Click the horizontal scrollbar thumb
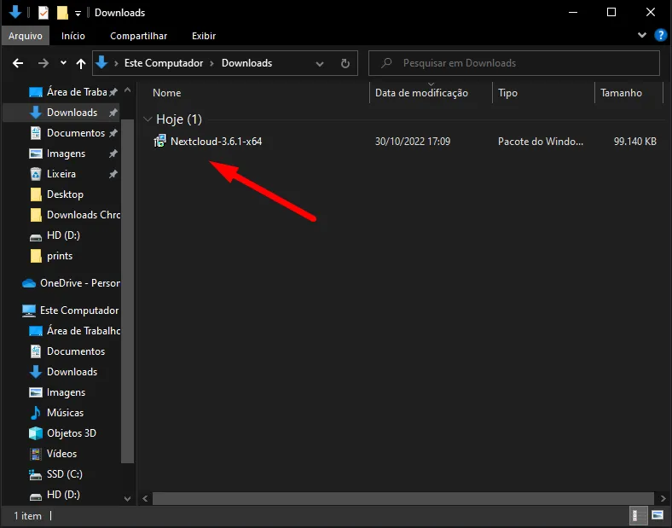Image resolution: width=672 pixels, height=528 pixels. click(x=403, y=498)
